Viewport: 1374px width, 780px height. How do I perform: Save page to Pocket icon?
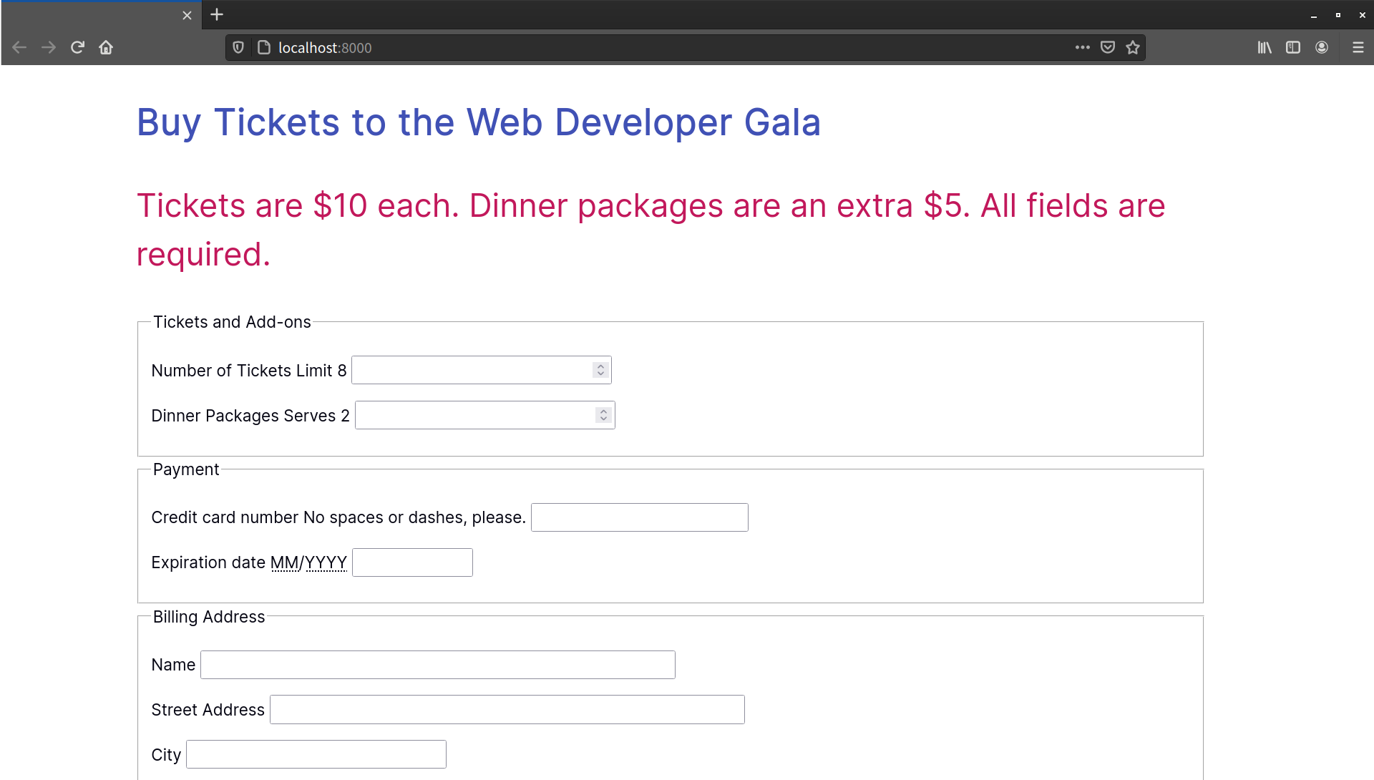point(1107,47)
